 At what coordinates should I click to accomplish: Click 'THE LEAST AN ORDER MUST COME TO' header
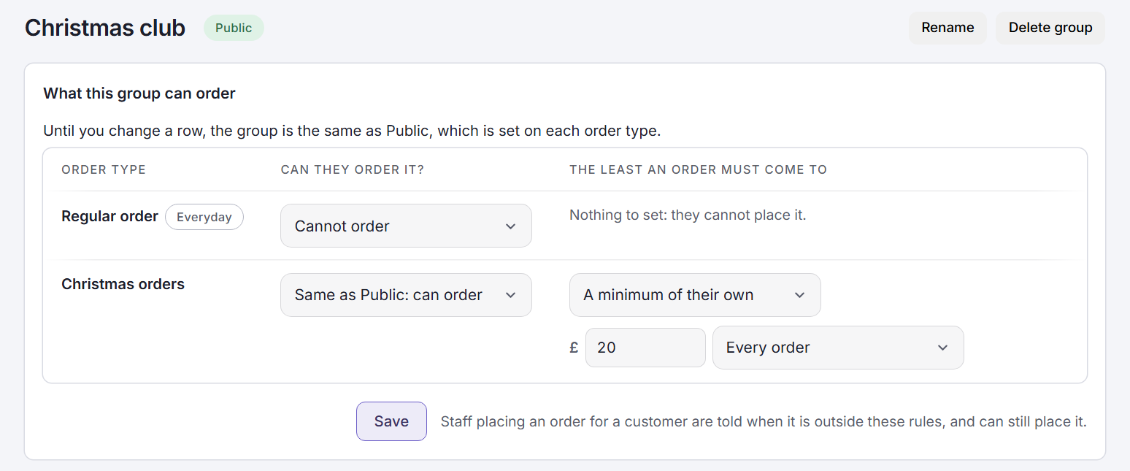tap(698, 169)
